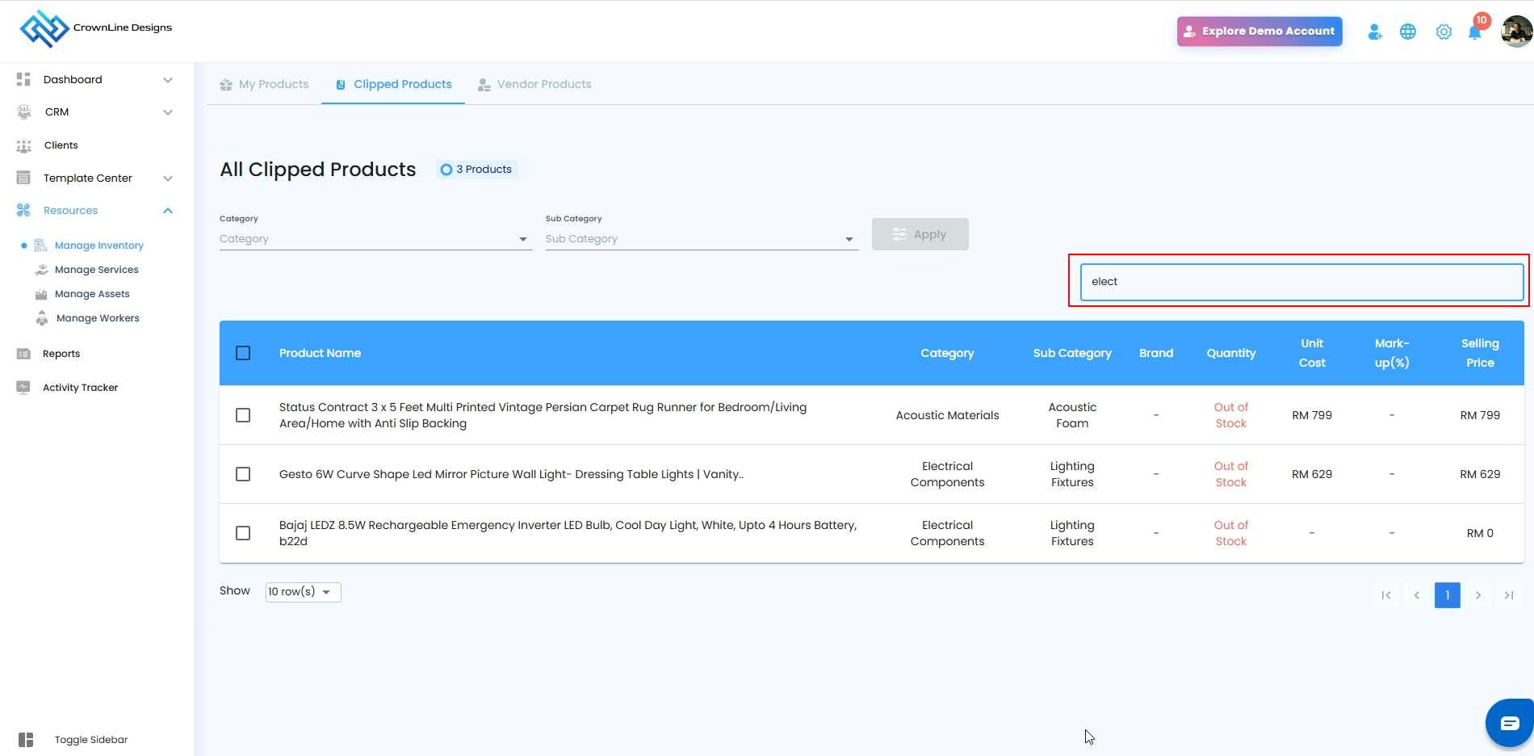1534x756 pixels.
Task: Open the settings gear icon
Action: [1444, 31]
